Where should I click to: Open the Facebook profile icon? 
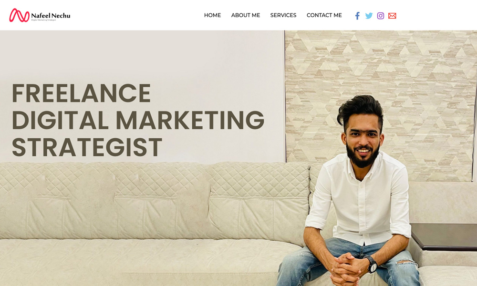tap(357, 16)
